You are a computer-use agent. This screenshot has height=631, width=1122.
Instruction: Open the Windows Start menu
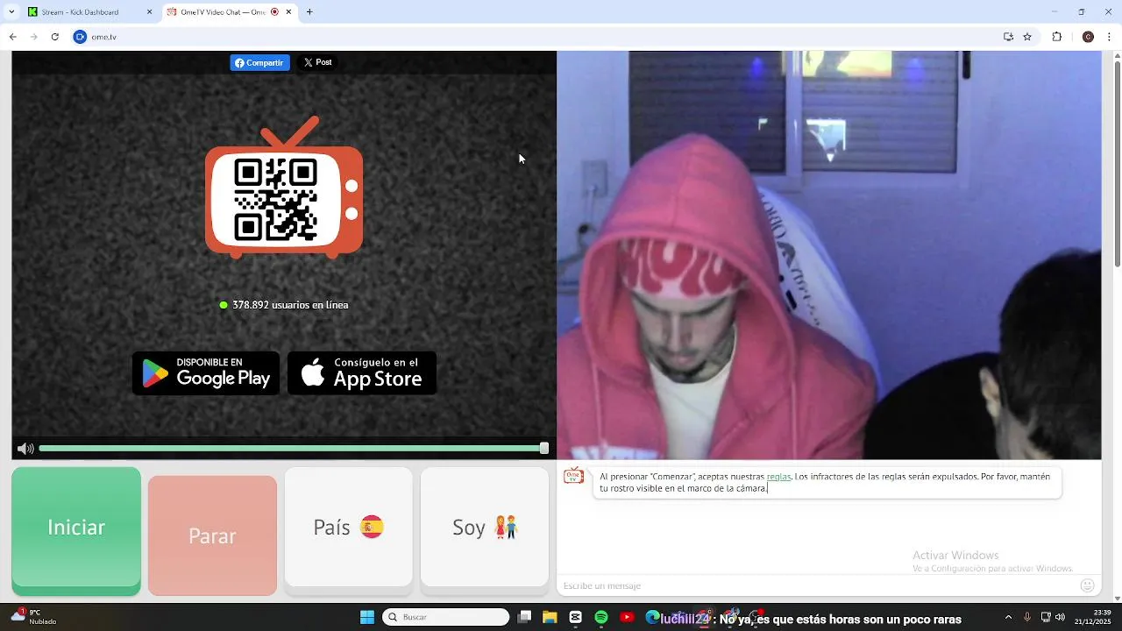[x=367, y=617]
